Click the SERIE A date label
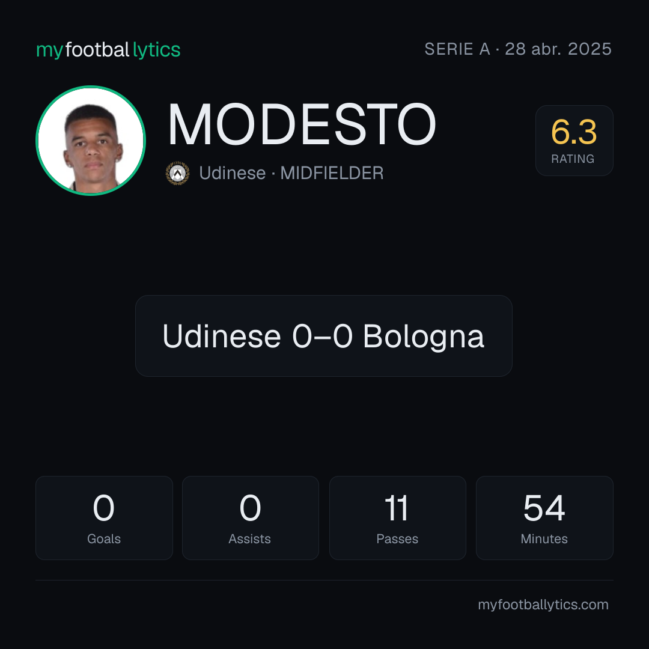Viewport: 649px width, 649px height. [518, 49]
